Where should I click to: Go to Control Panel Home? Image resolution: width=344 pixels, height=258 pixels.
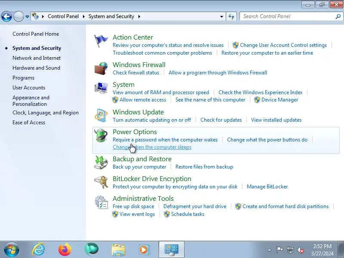[x=36, y=34]
